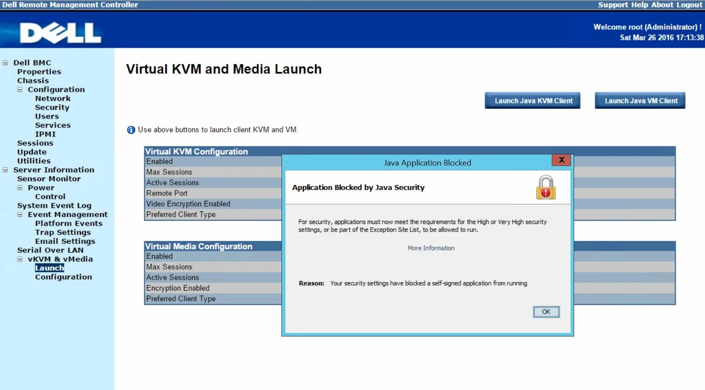Viewport: 705px width, 390px height.
Task: Open Properties in the sidebar
Action: click(39, 72)
